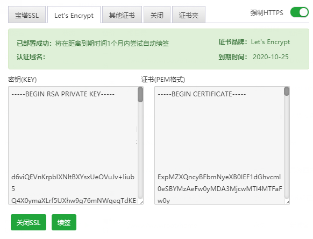
Task: Click the 密钥(KEY) label
Action: point(23,80)
